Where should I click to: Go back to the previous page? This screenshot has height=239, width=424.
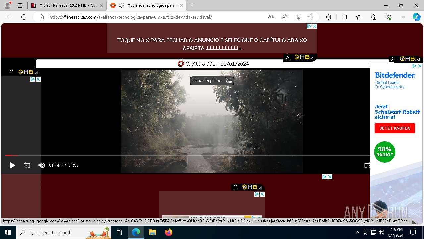9,17
